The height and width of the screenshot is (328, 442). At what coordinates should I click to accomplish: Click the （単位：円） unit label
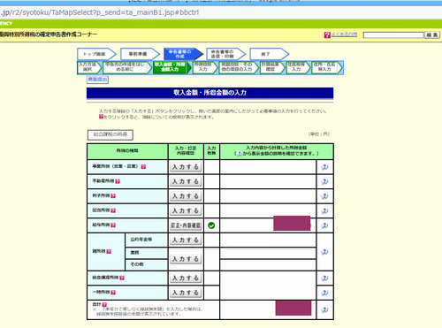point(319,134)
